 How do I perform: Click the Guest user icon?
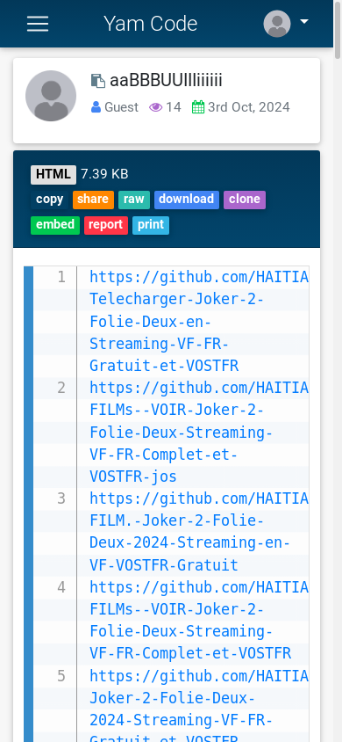point(96,107)
